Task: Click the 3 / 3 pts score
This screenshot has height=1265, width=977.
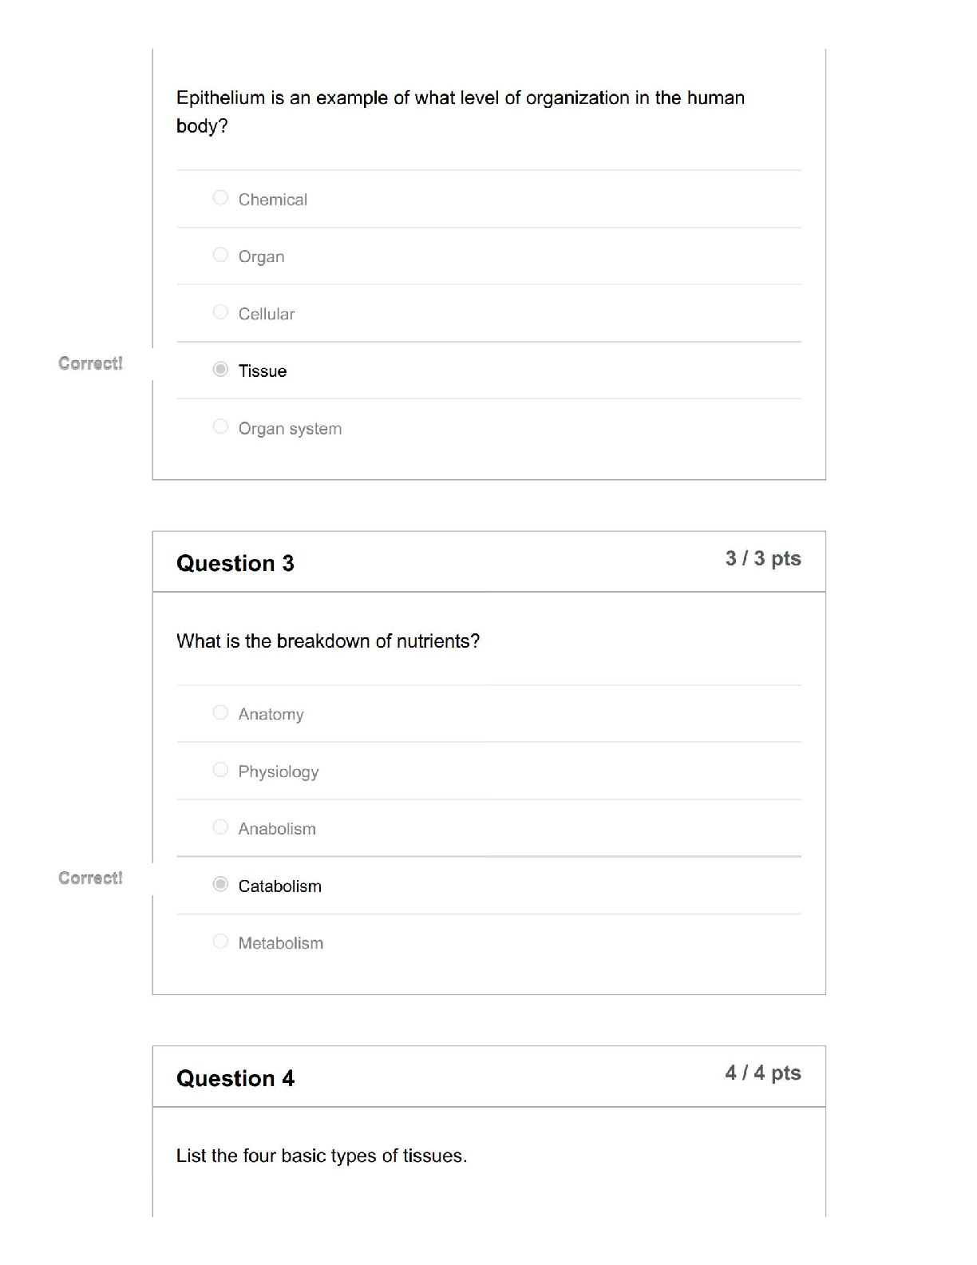Action: coord(762,559)
